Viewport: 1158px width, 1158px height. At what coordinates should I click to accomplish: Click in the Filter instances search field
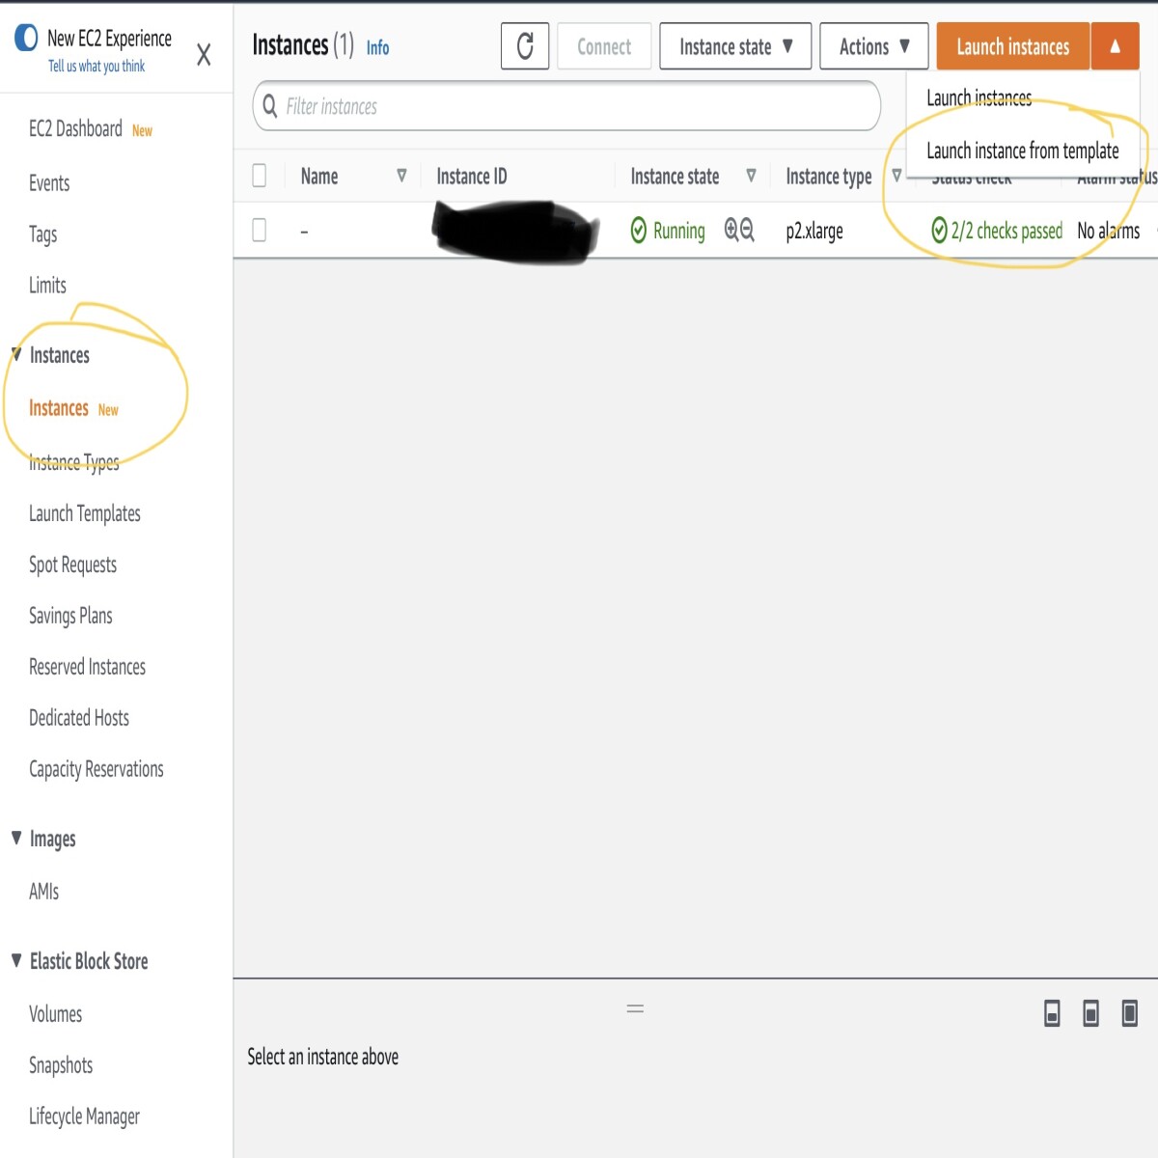click(x=566, y=106)
